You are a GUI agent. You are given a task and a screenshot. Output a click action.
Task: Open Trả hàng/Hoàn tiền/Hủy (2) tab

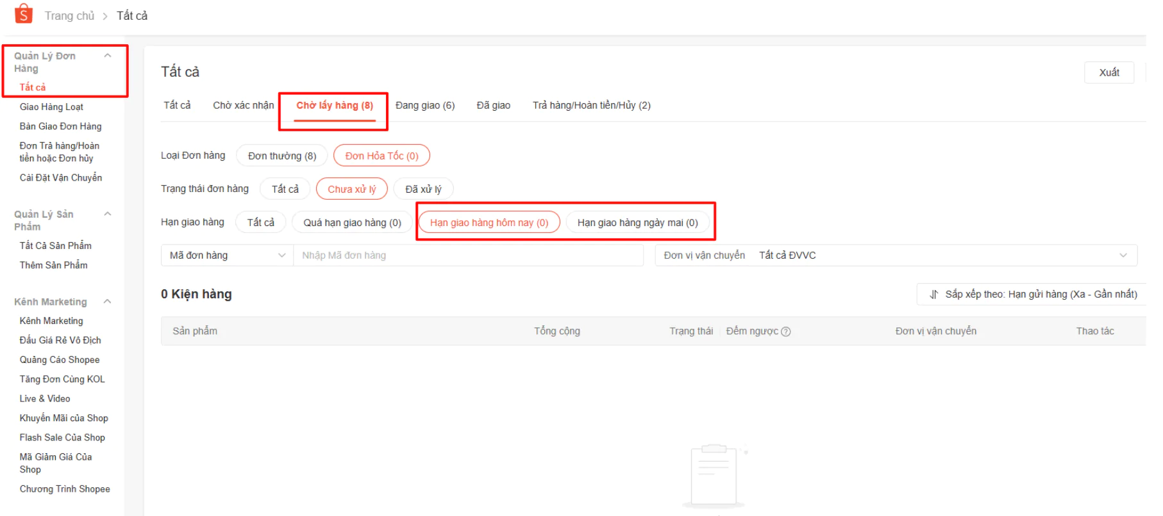tap(591, 106)
